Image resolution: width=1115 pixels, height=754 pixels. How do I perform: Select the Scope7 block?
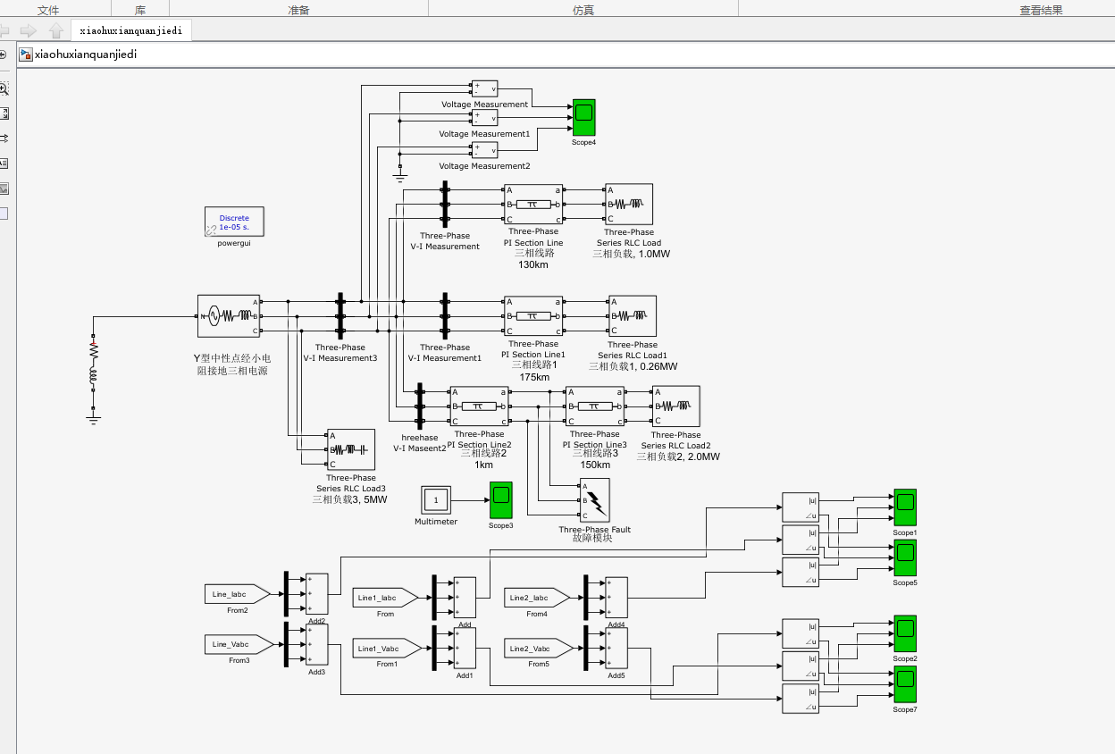(x=905, y=684)
